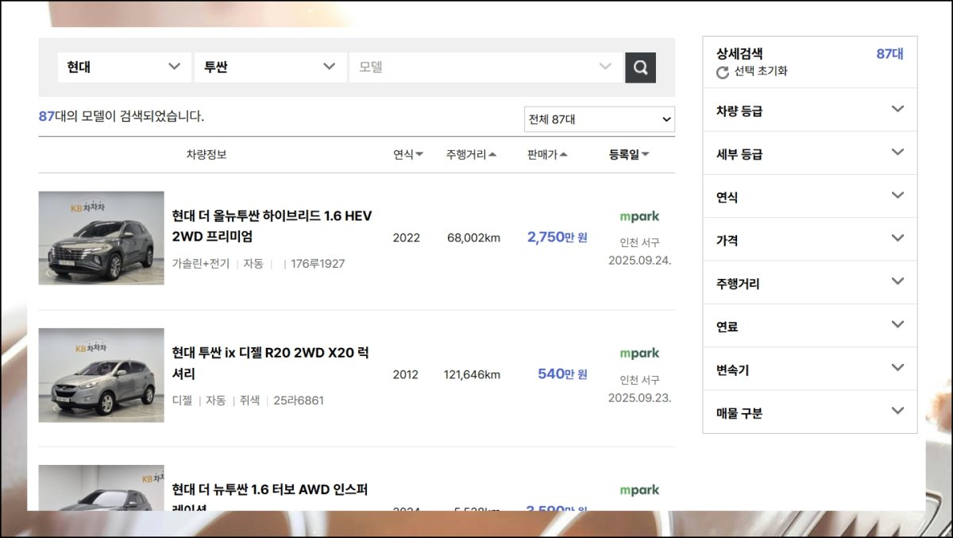Click the 차량정보 column header
The width and height of the screenshot is (953, 538).
click(206, 154)
